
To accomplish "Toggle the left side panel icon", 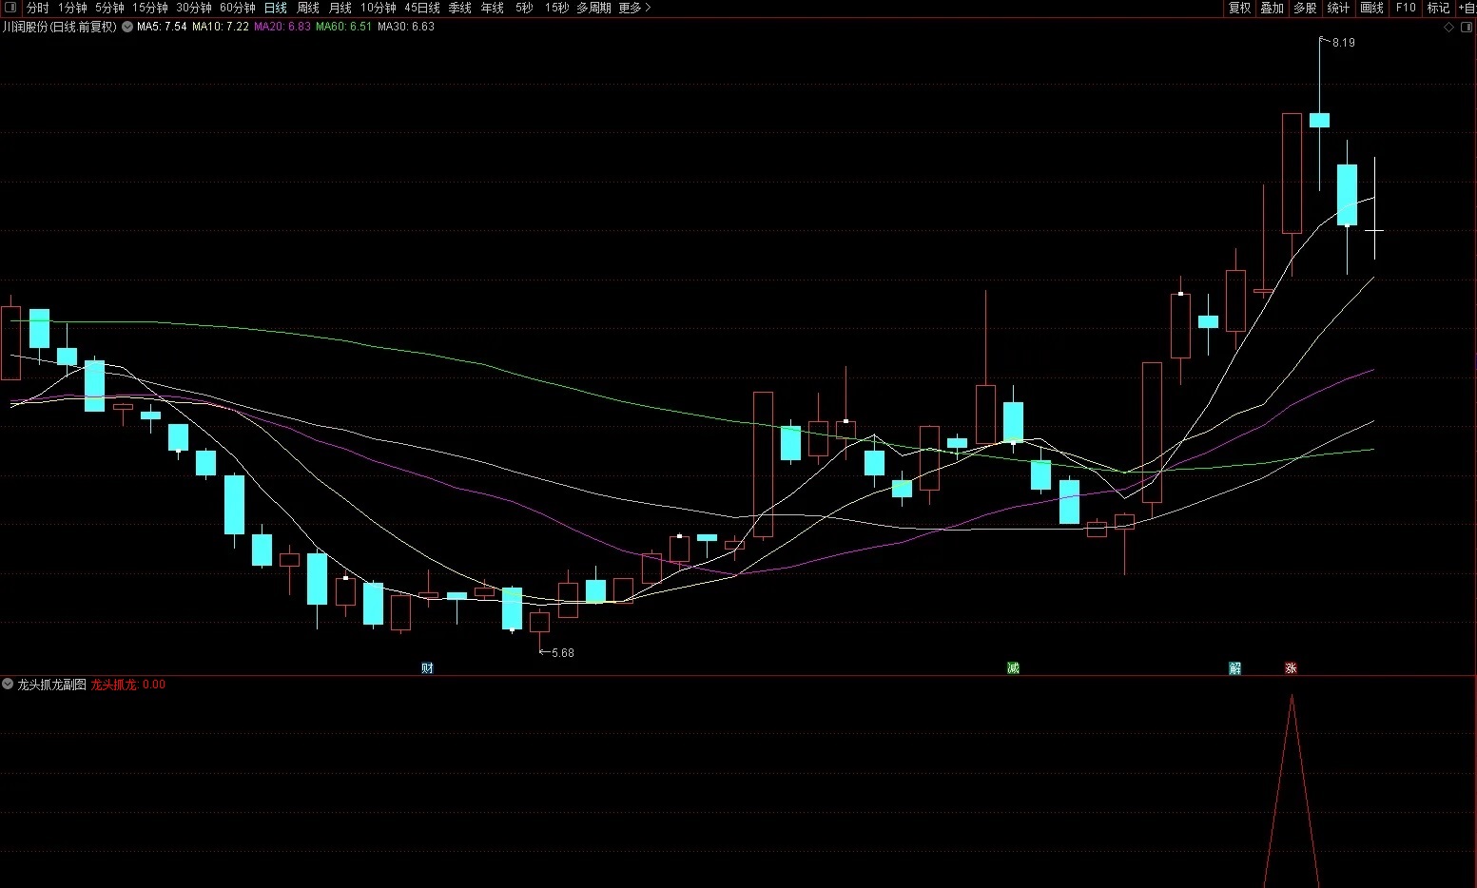I will click(x=11, y=8).
